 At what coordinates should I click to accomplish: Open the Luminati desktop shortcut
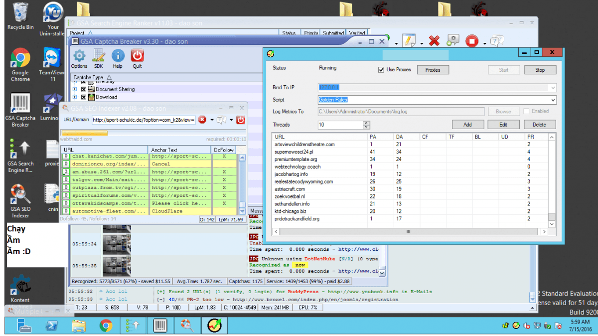[x=50, y=107]
